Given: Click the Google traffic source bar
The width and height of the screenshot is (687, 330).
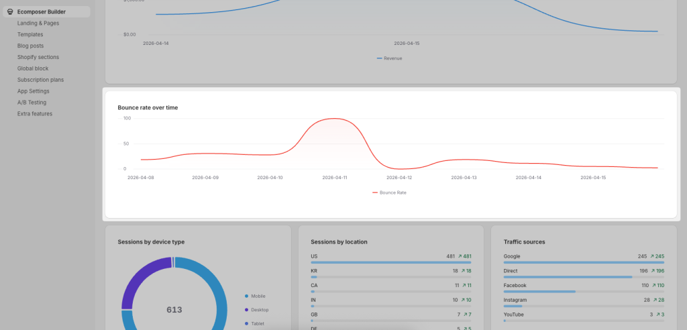Looking at the screenshot, I should click(584, 262).
